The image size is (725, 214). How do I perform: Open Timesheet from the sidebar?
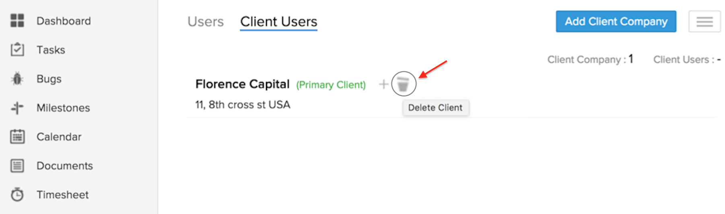(62, 195)
